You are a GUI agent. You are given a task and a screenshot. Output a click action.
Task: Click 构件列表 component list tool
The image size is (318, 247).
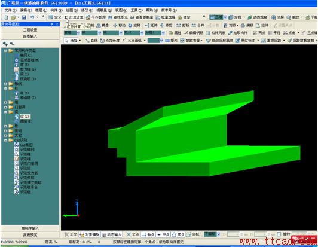click(215, 33)
